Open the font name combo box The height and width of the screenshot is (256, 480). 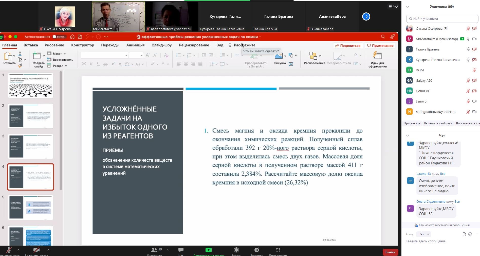(x=104, y=55)
